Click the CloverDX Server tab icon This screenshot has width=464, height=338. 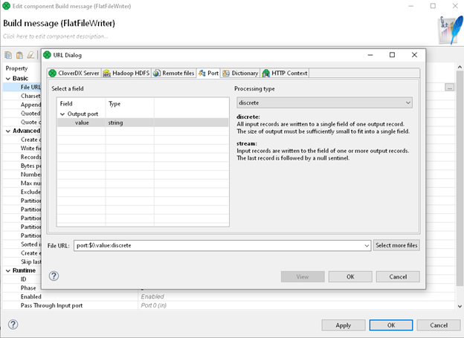[x=52, y=73]
